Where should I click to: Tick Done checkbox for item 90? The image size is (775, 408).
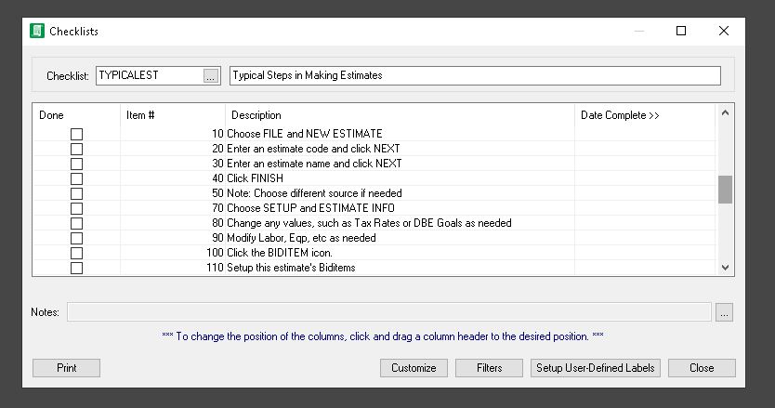(x=76, y=238)
